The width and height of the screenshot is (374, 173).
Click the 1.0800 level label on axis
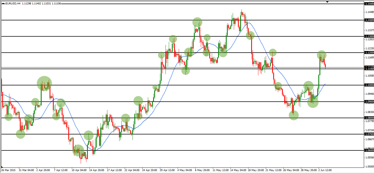[x=369, y=118]
